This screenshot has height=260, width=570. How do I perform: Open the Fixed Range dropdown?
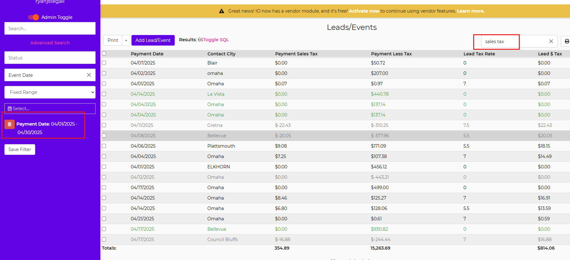50,92
